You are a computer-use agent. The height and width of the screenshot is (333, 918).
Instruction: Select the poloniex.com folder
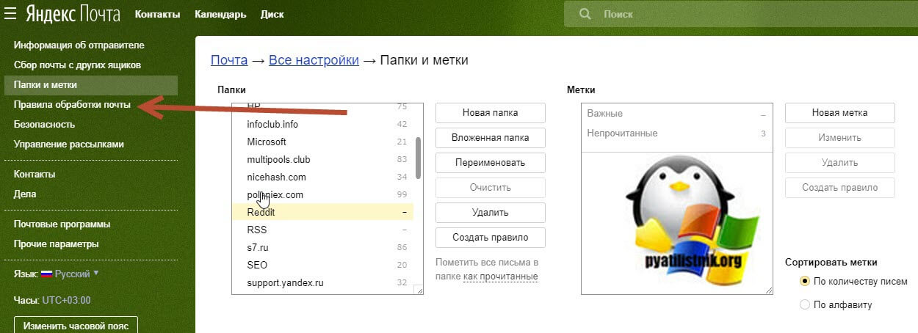[322, 195]
